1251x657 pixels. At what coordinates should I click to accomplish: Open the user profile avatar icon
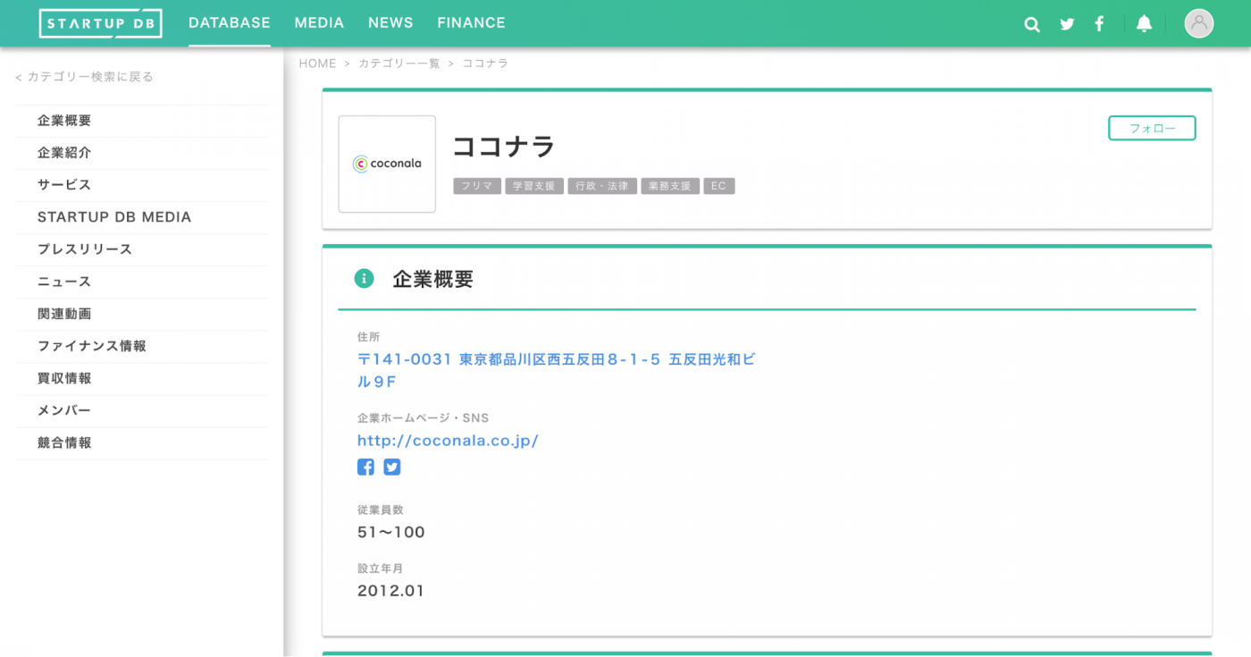1198,23
